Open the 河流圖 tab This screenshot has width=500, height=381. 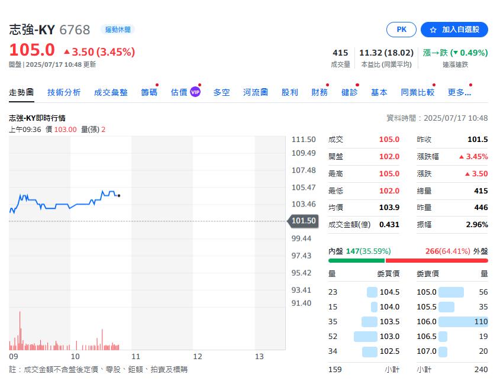click(x=256, y=92)
